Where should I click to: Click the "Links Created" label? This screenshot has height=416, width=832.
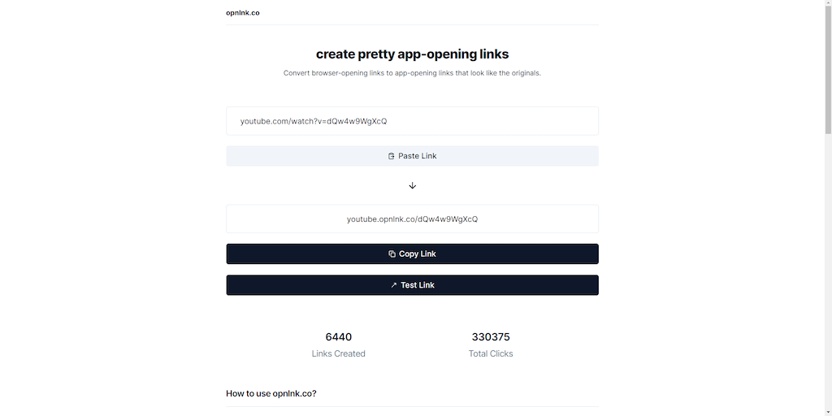click(x=338, y=354)
